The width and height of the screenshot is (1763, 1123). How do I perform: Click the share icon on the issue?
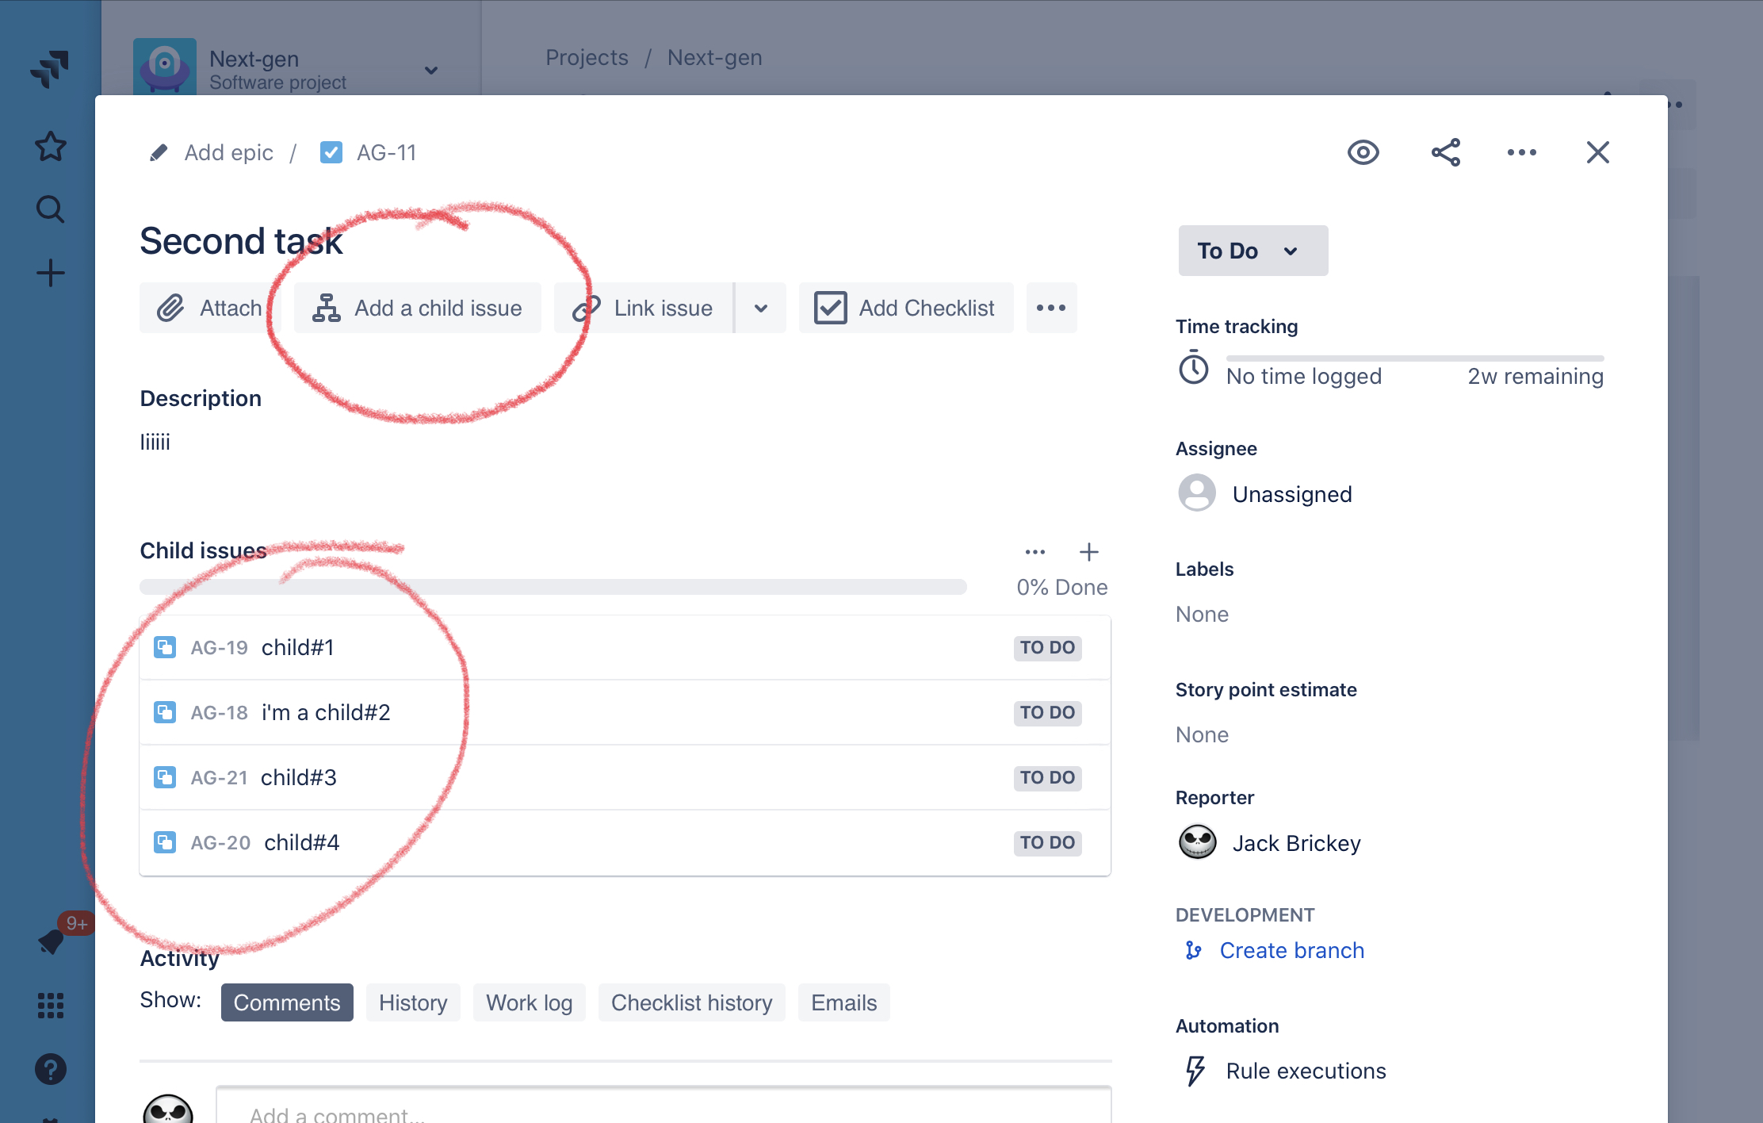click(x=1444, y=152)
